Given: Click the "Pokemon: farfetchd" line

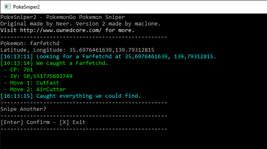Looking at the screenshot, I should [30, 44].
